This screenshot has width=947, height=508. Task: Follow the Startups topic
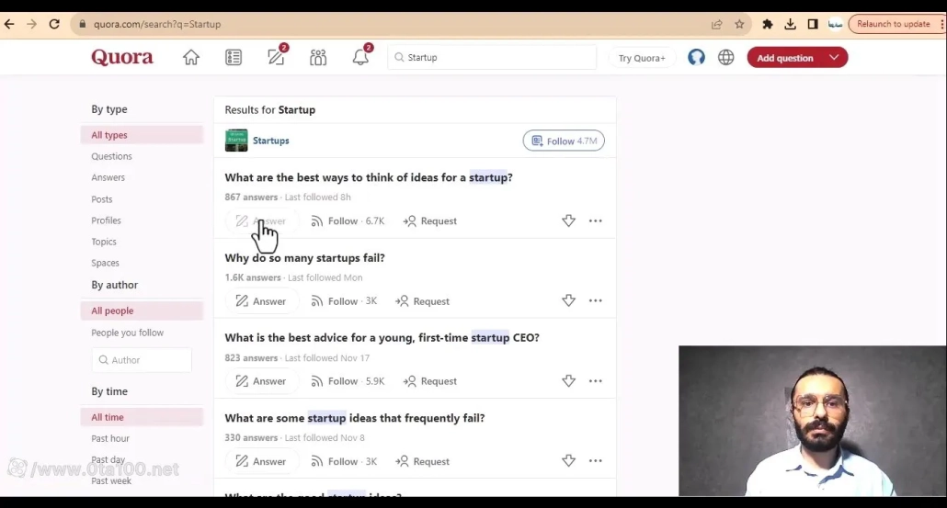coord(564,141)
